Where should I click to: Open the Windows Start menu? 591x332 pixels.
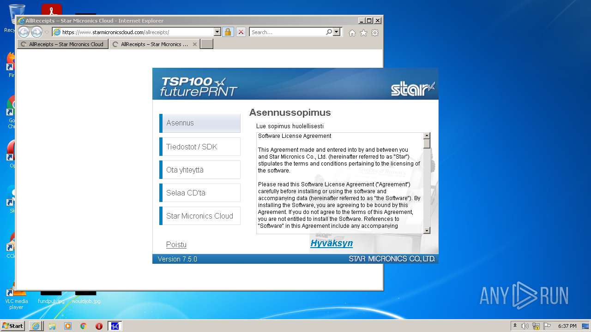pyautogui.click(x=13, y=326)
